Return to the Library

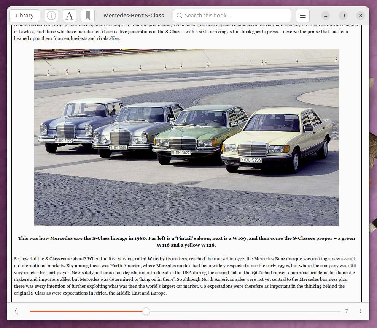pyautogui.click(x=25, y=16)
